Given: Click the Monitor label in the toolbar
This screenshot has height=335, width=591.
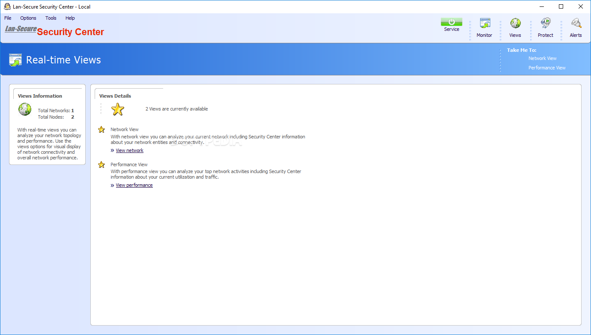Looking at the screenshot, I should pyautogui.click(x=484, y=35).
